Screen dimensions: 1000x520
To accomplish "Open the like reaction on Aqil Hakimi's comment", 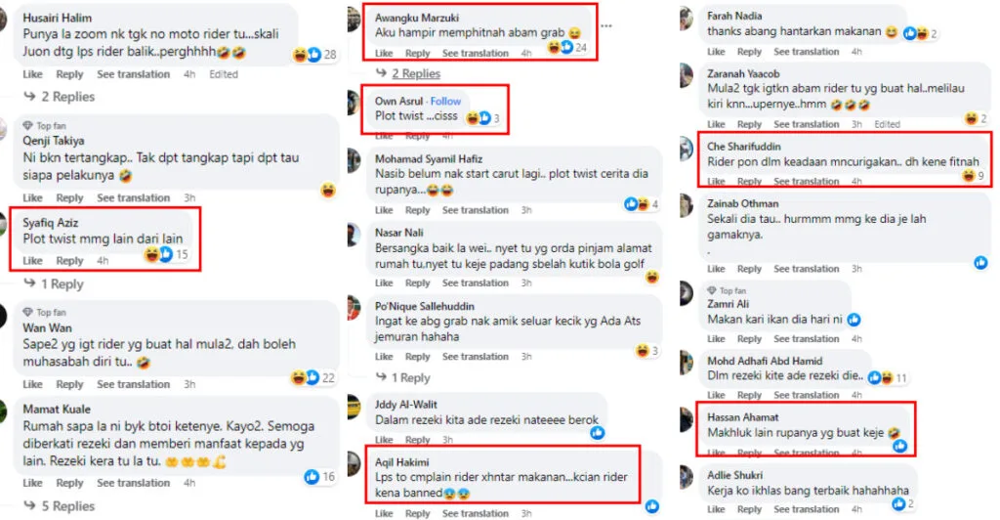I will click(x=651, y=506).
